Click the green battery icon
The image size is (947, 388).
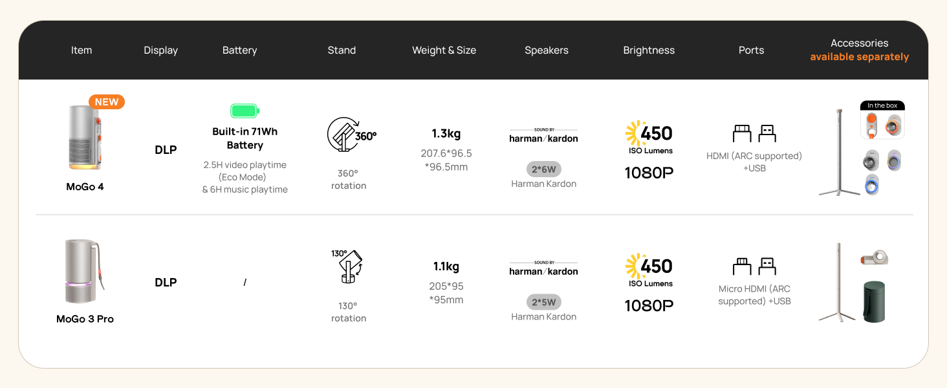[x=245, y=111]
